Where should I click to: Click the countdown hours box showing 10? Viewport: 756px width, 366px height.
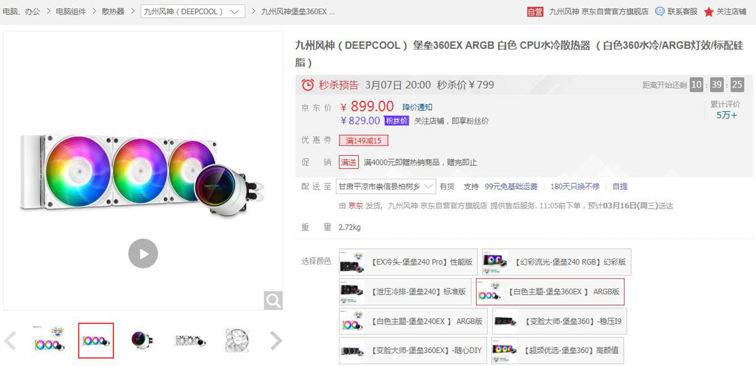point(696,85)
